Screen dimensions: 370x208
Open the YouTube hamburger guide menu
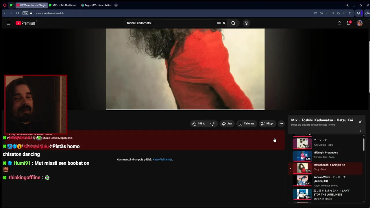click(9, 23)
